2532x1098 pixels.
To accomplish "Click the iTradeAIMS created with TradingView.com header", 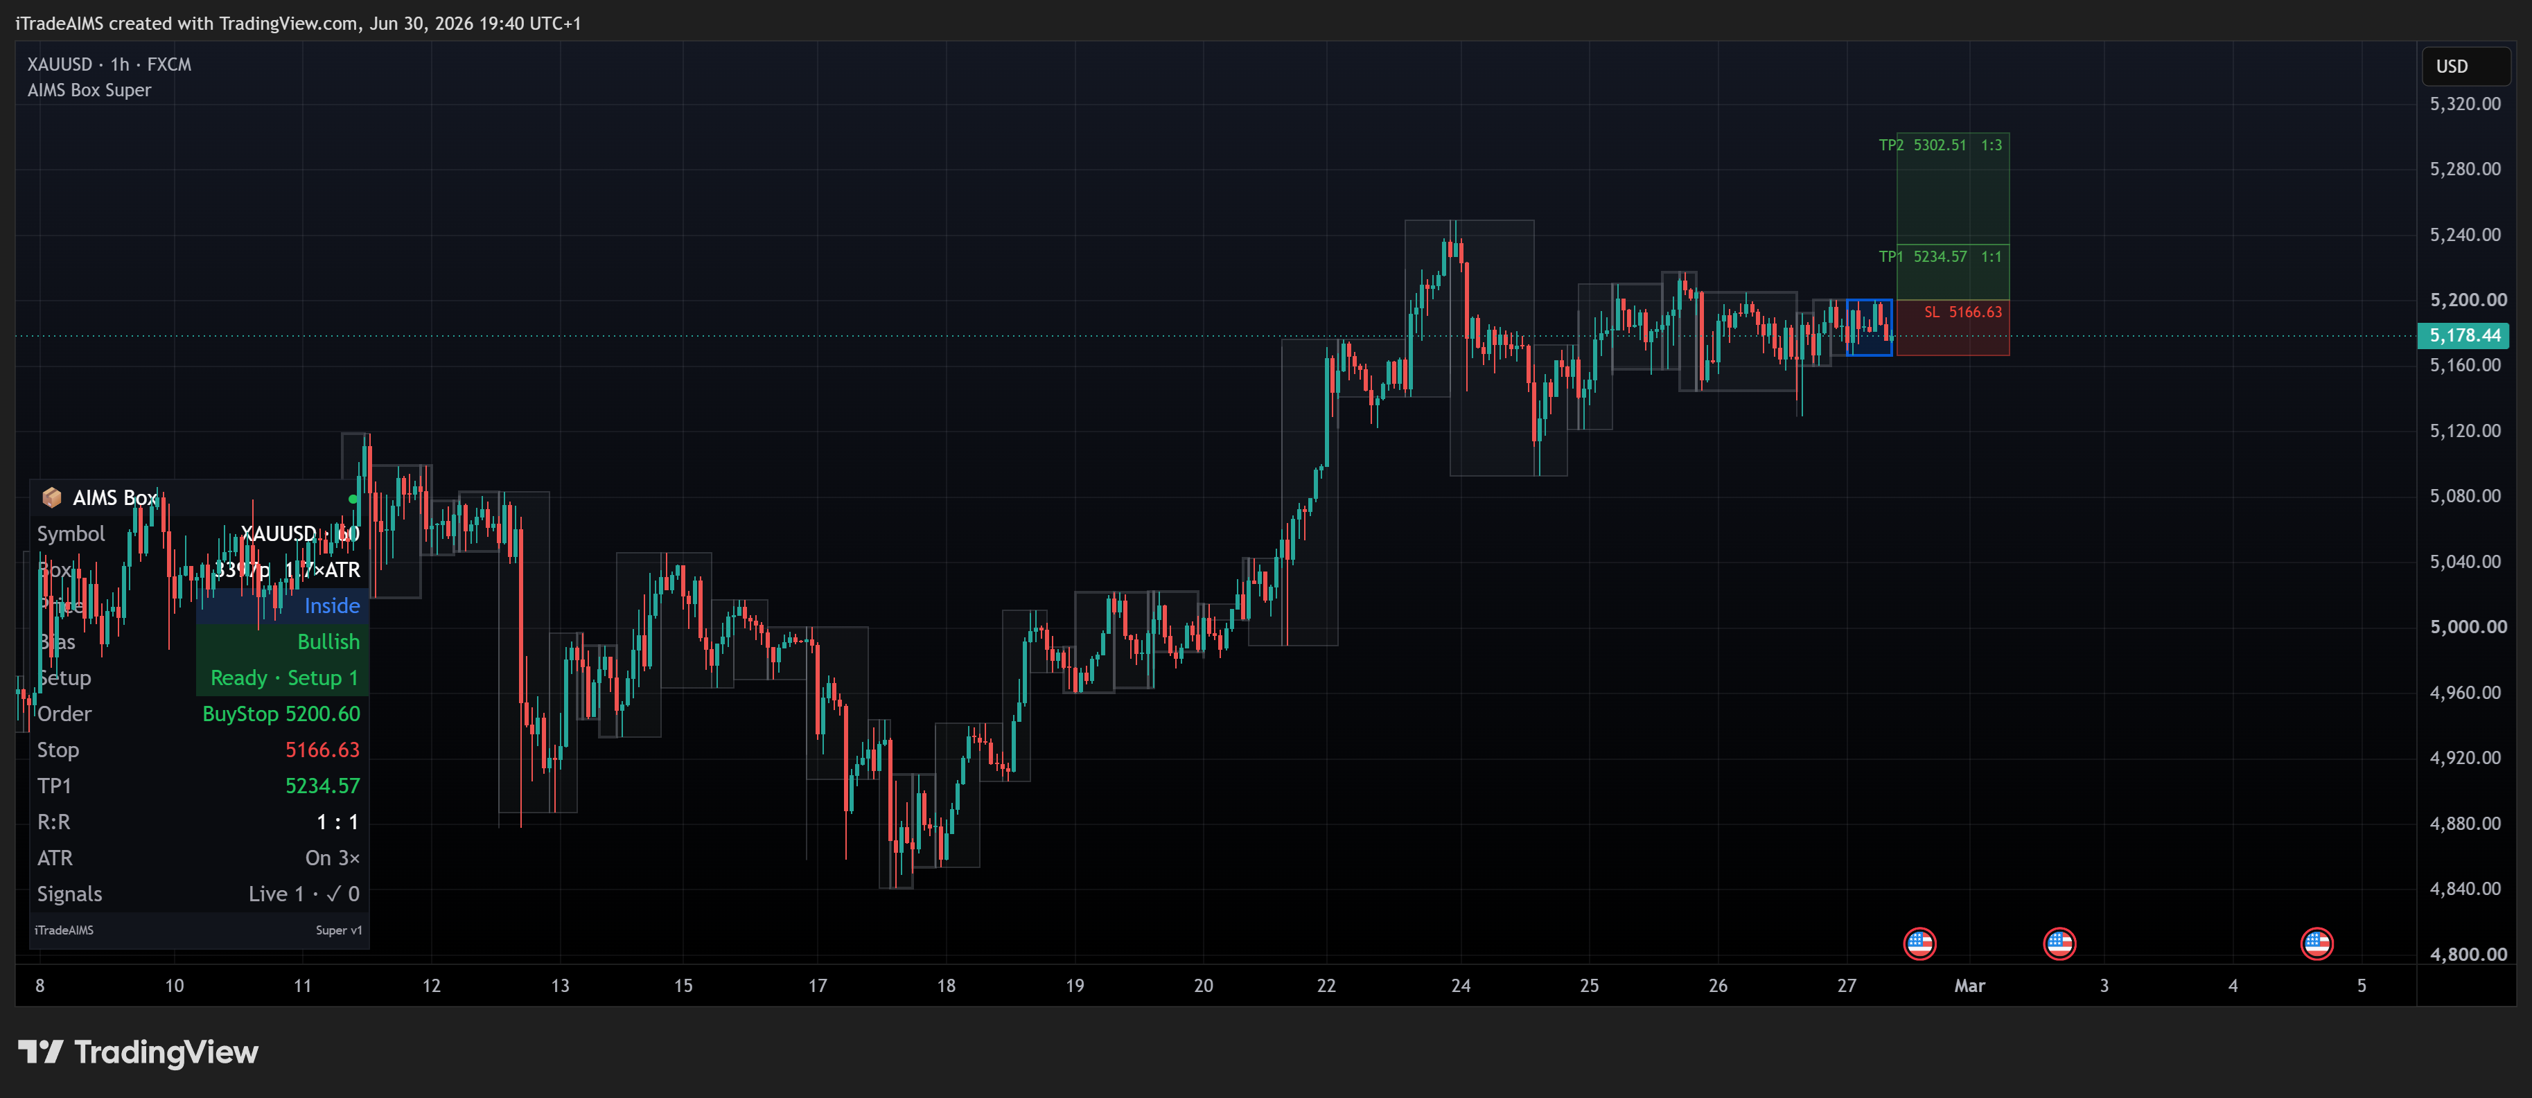I will tap(298, 23).
